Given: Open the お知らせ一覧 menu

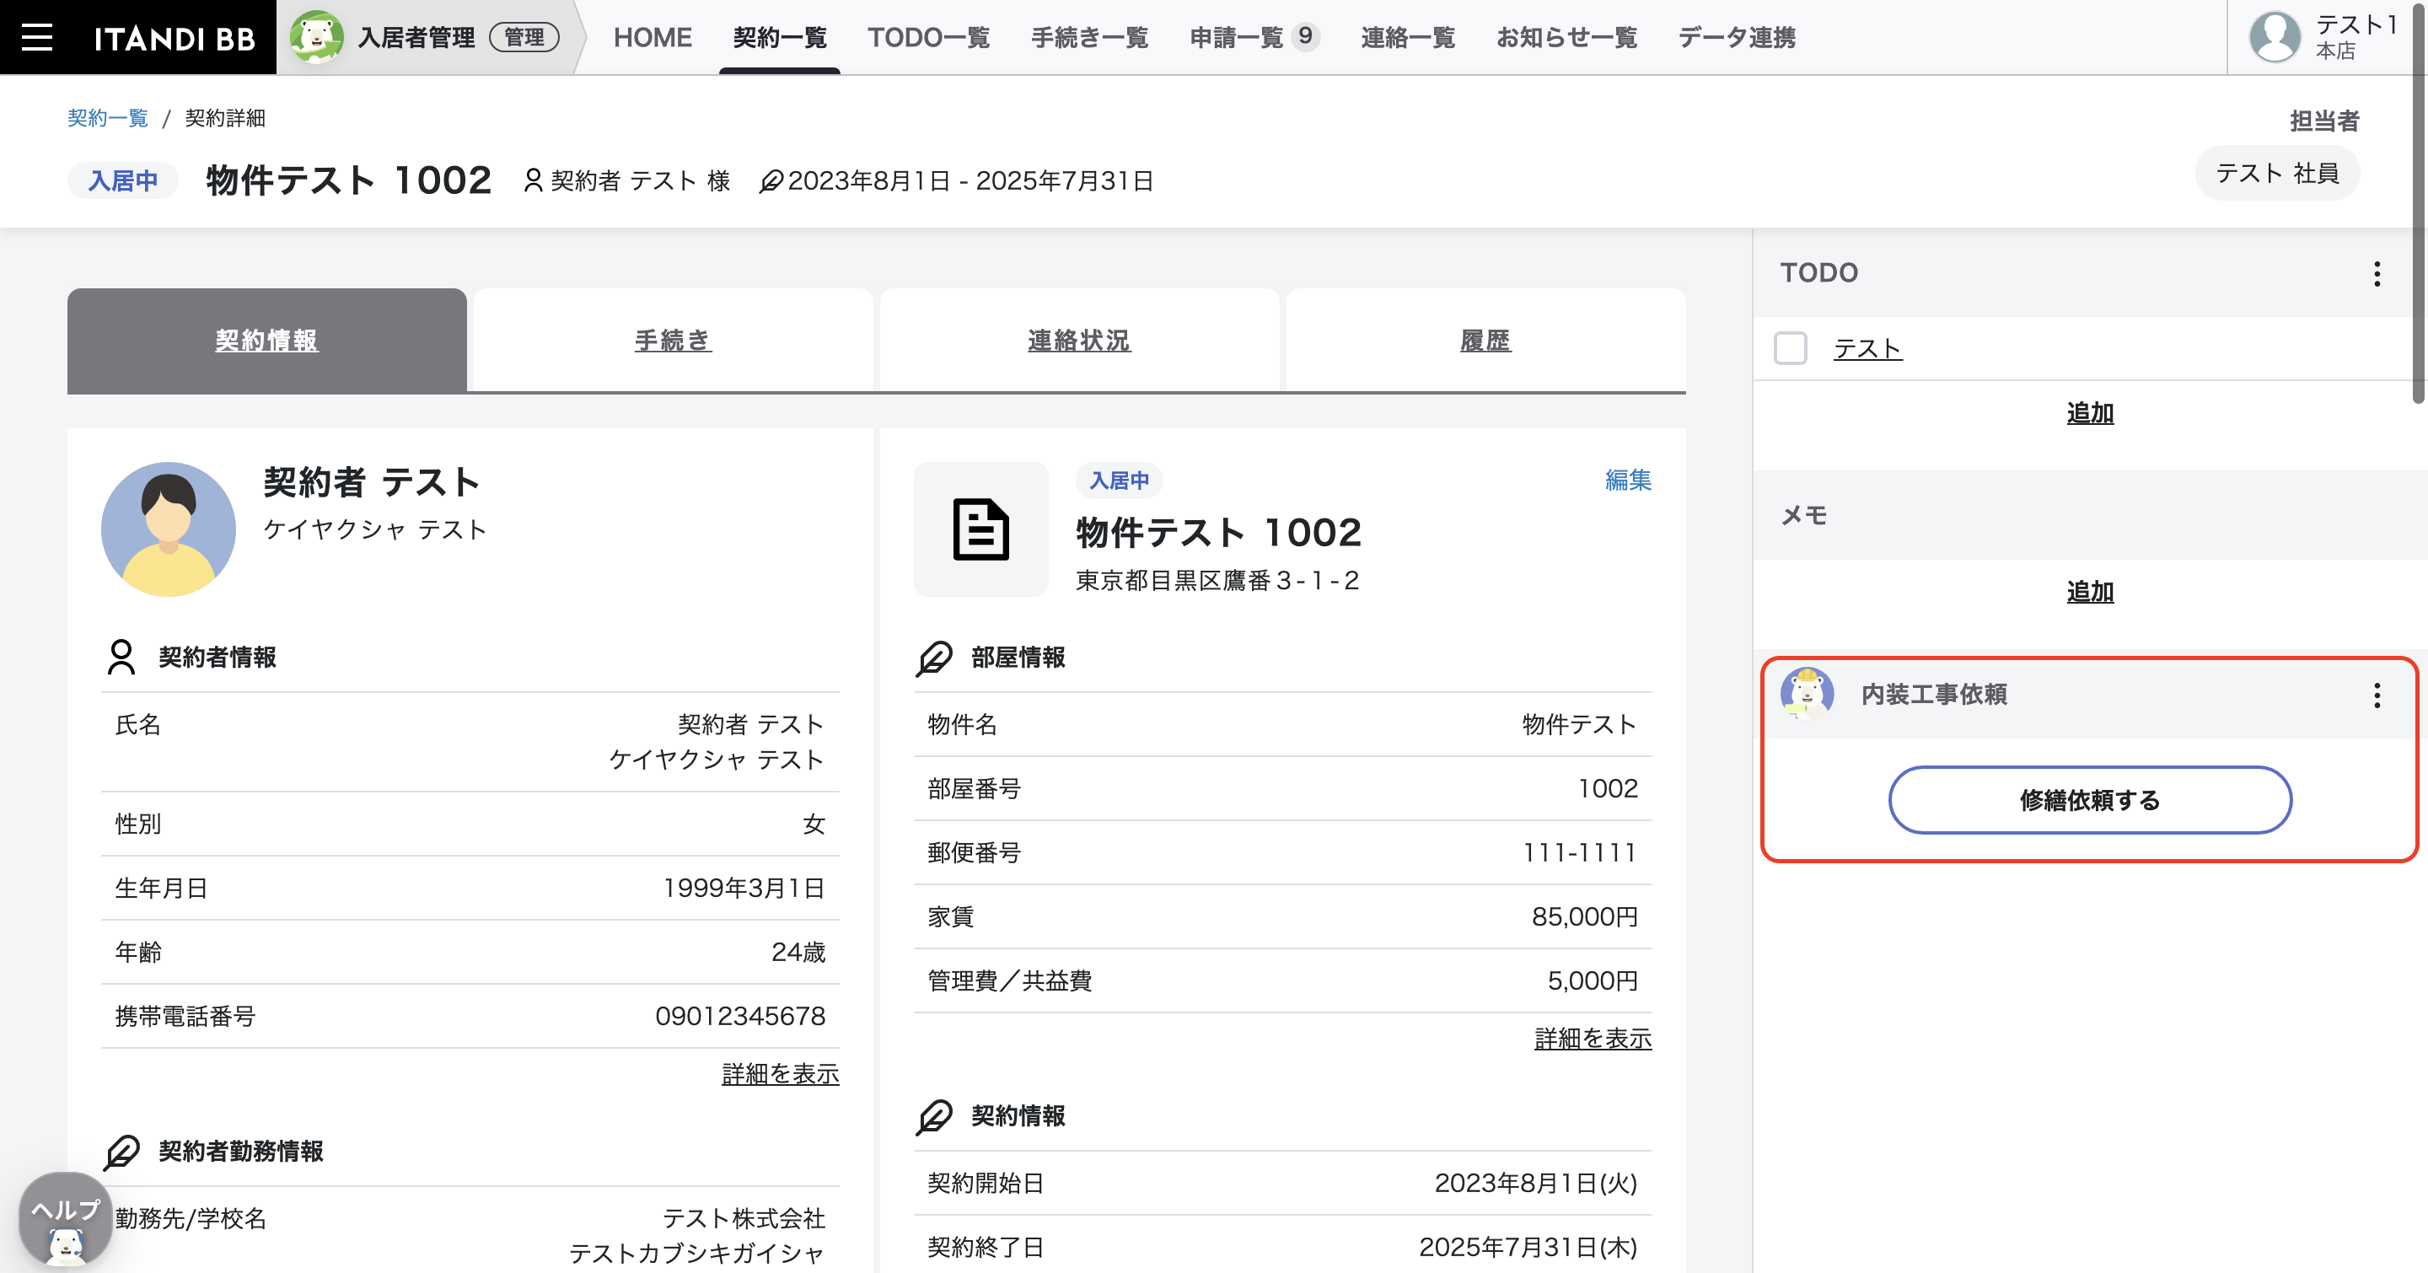Looking at the screenshot, I should click(x=1566, y=38).
